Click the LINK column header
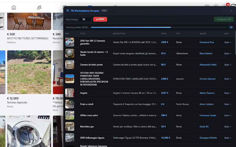 tap(226, 34)
